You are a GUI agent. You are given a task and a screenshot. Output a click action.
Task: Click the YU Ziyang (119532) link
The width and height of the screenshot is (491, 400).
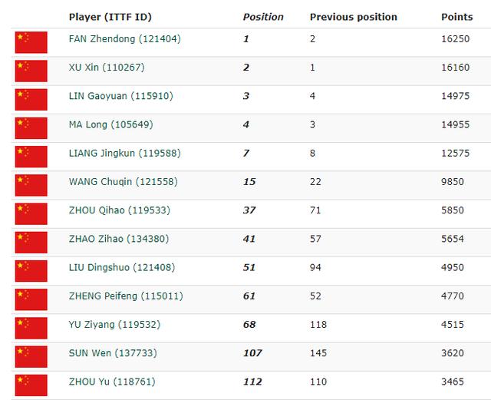[x=114, y=325]
